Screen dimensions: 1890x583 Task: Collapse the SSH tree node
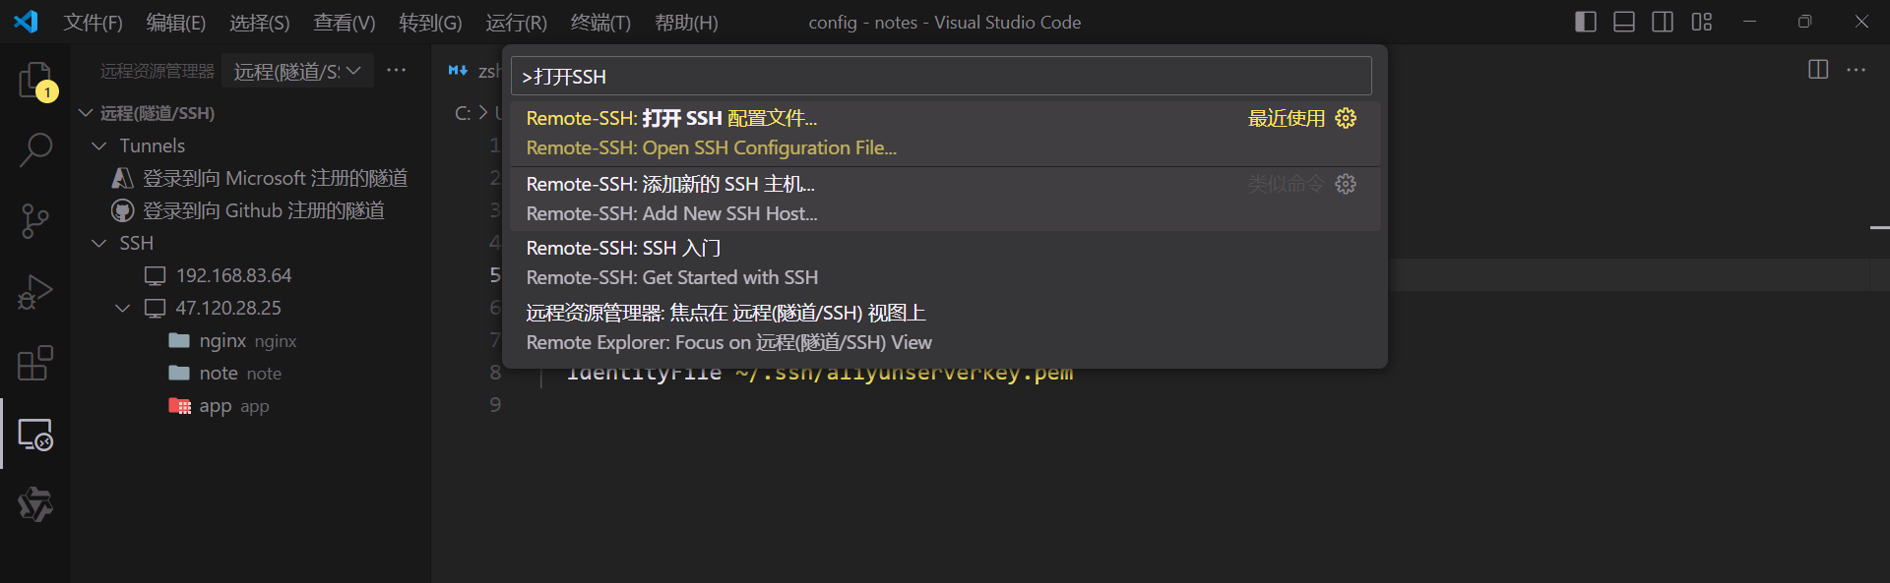(x=98, y=243)
